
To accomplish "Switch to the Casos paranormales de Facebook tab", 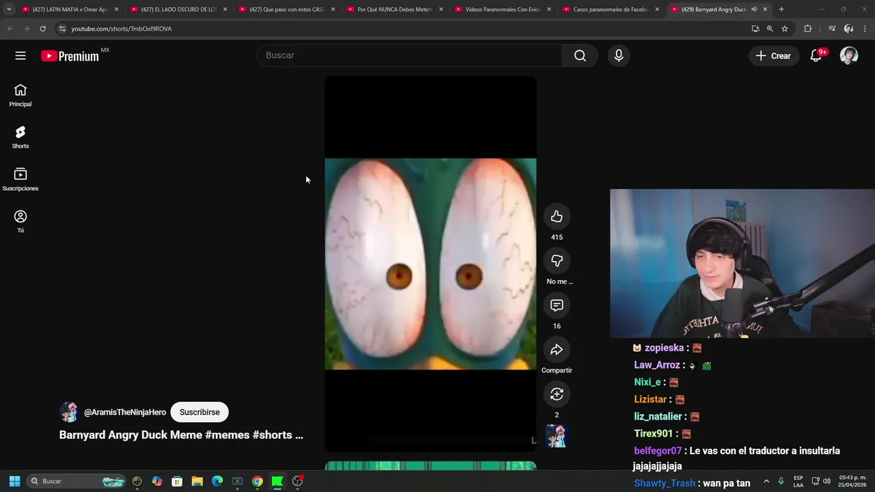I will [611, 10].
